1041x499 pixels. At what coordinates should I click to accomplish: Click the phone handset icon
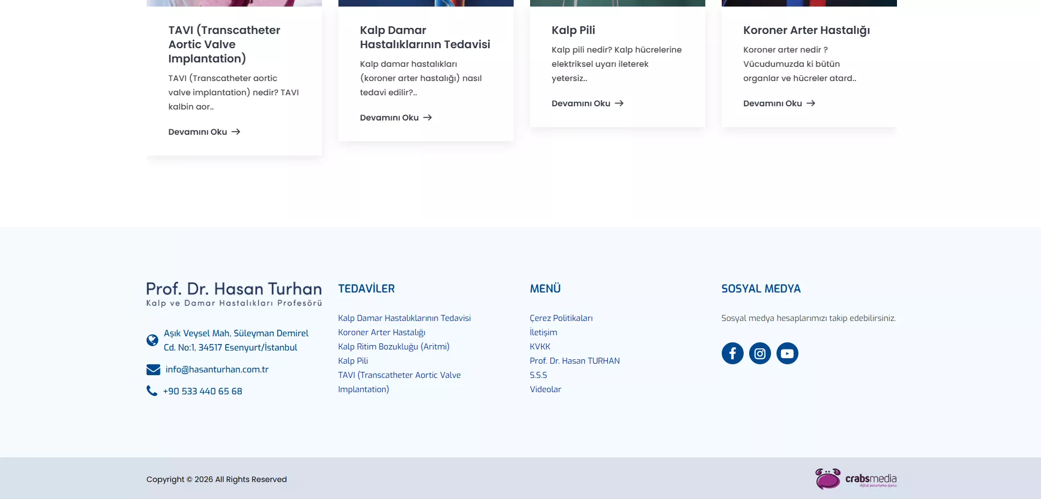click(x=152, y=391)
